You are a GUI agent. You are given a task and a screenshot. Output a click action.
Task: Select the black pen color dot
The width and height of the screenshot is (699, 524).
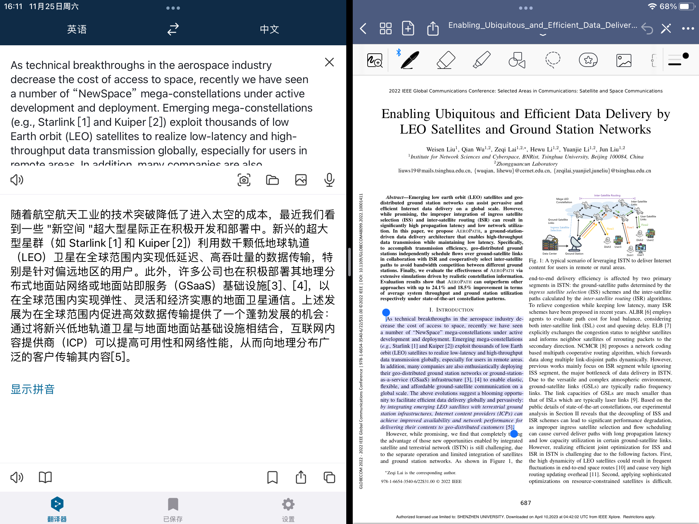click(685, 56)
